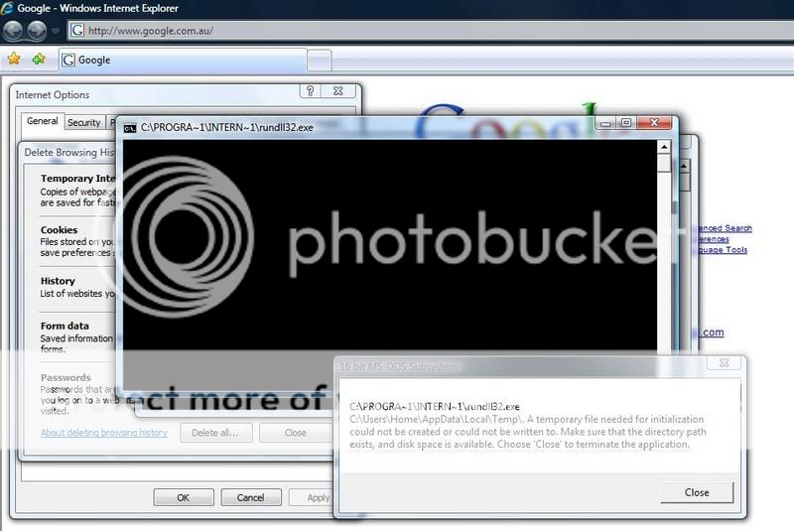794x531 pixels.
Task: Open the Language Tools link
Action: click(x=723, y=249)
